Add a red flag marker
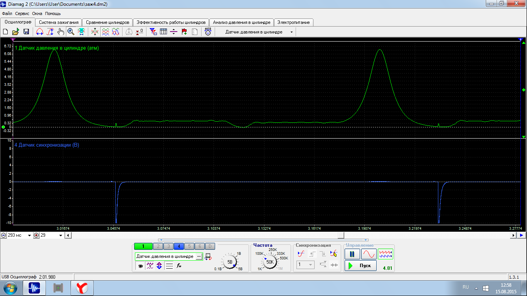The height and width of the screenshot is (296, 527). (x=184, y=32)
